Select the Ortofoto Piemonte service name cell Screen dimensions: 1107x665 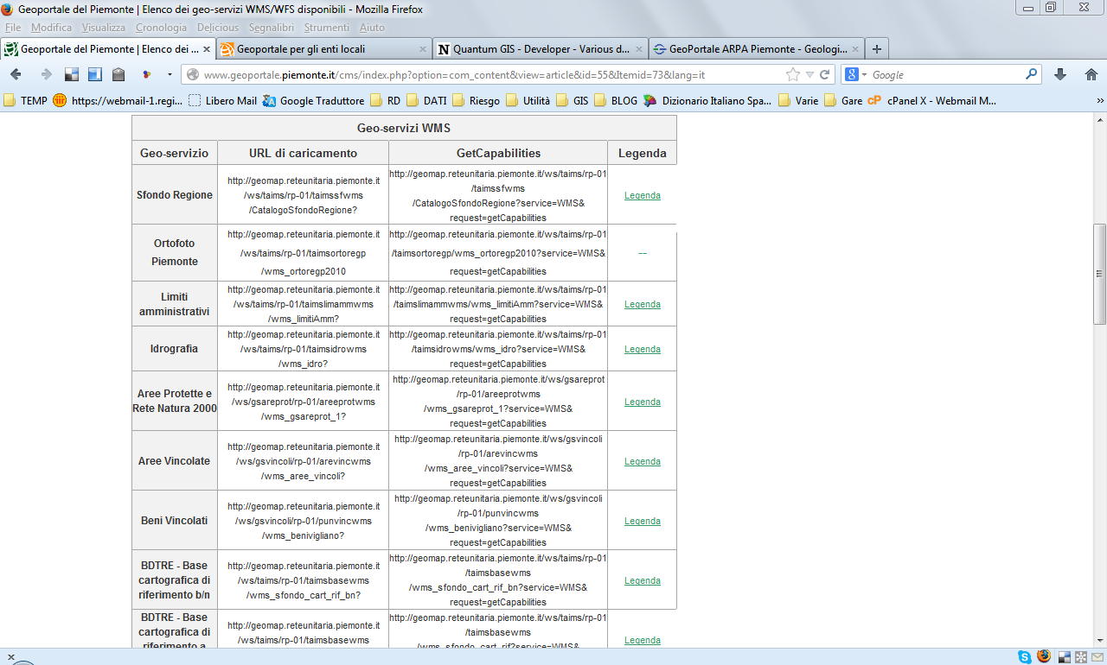tap(175, 252)
